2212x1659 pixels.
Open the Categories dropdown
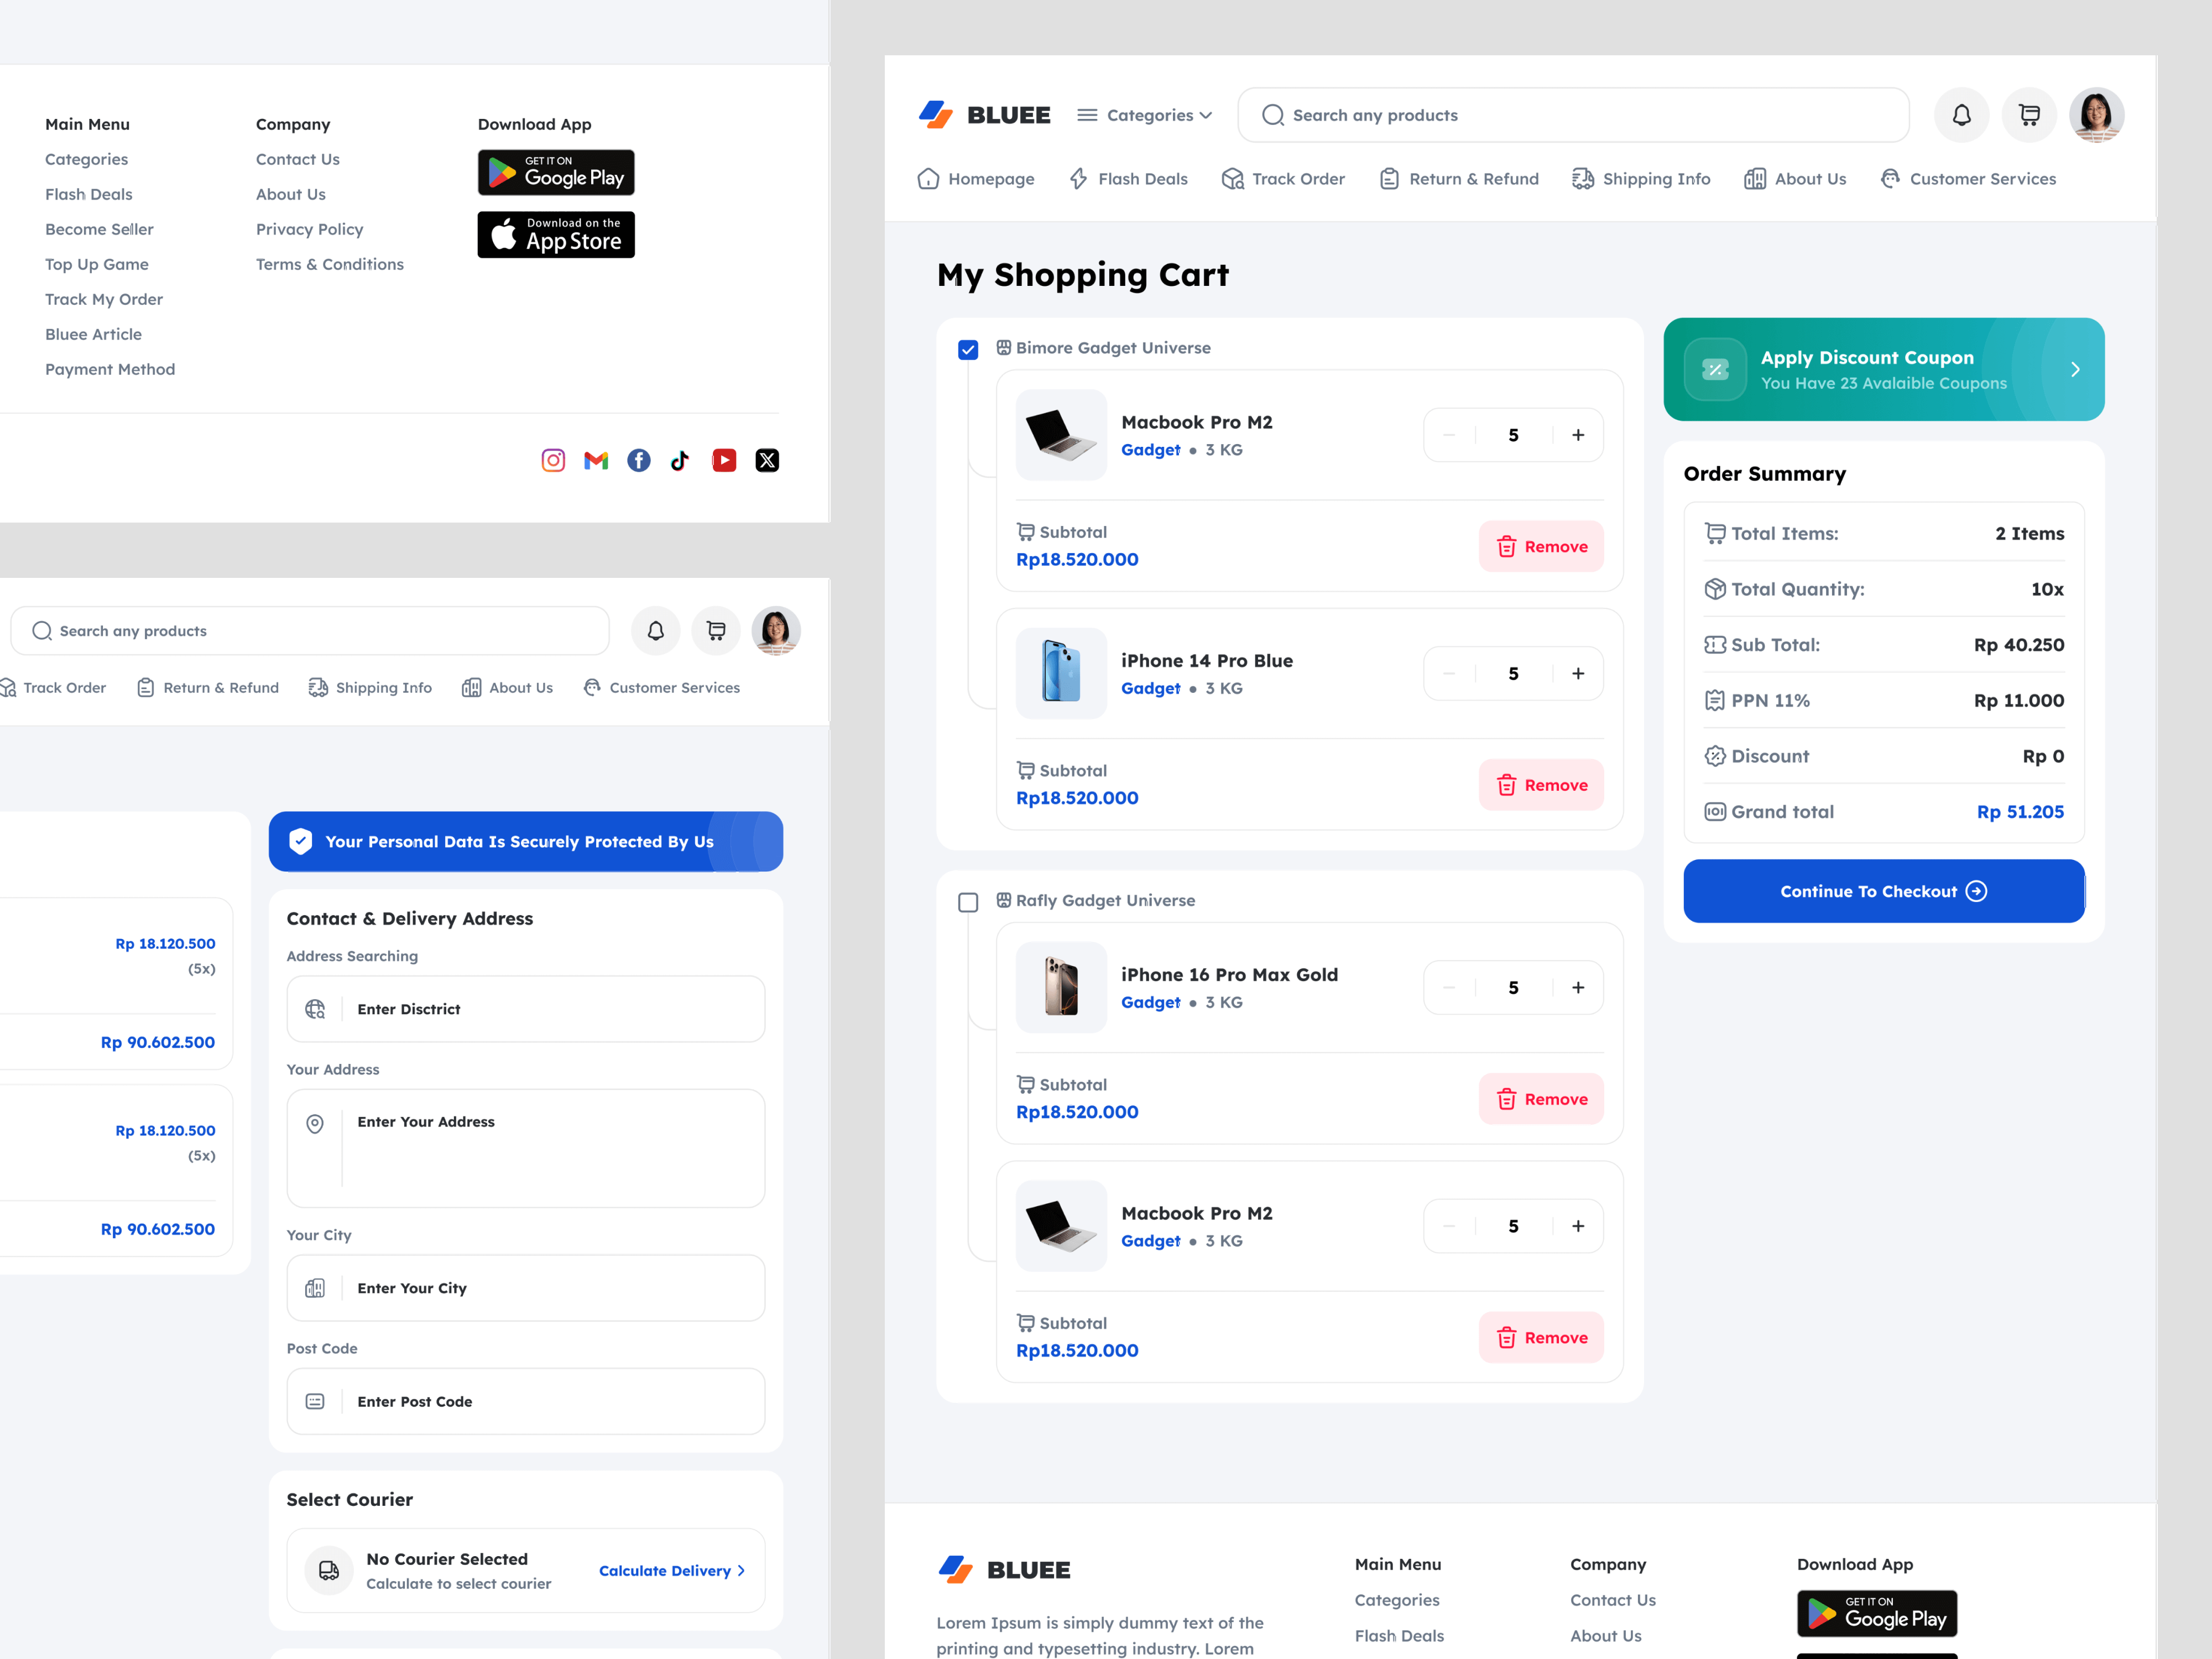click(x=1145, y=115)
